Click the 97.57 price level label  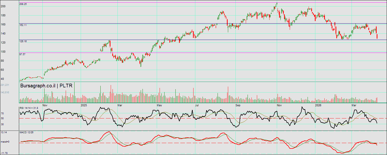point(23,54)
